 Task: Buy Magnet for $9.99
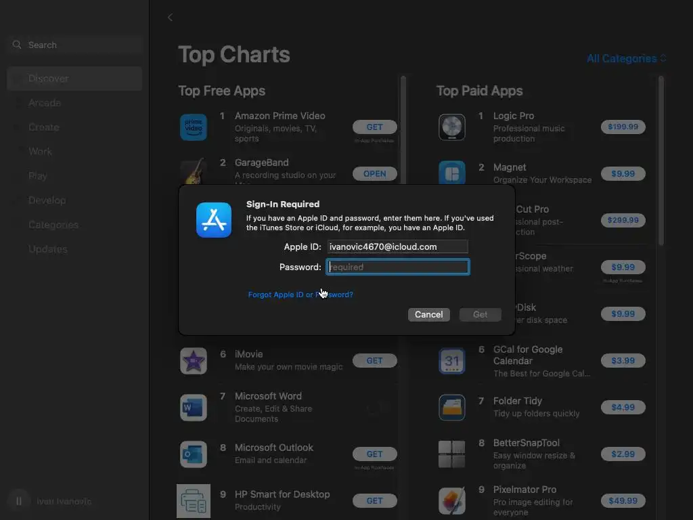[x=623, y=174]
